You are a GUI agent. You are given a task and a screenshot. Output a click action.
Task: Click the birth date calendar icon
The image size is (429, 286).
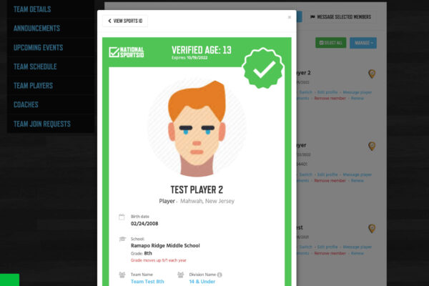(x=122, y=217)
